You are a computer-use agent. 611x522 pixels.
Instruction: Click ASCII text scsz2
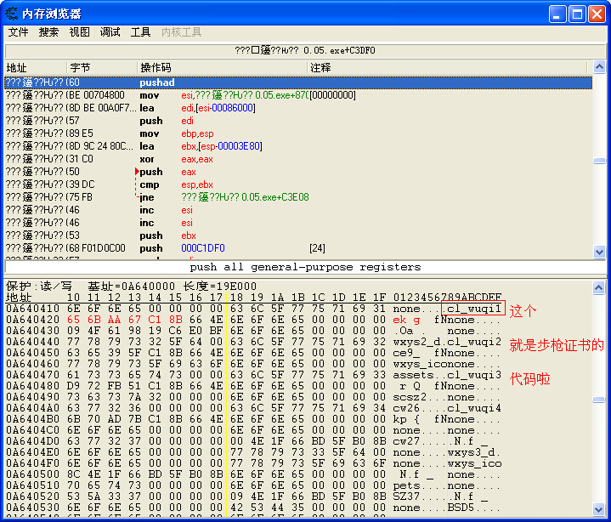(x=410, y=397)
